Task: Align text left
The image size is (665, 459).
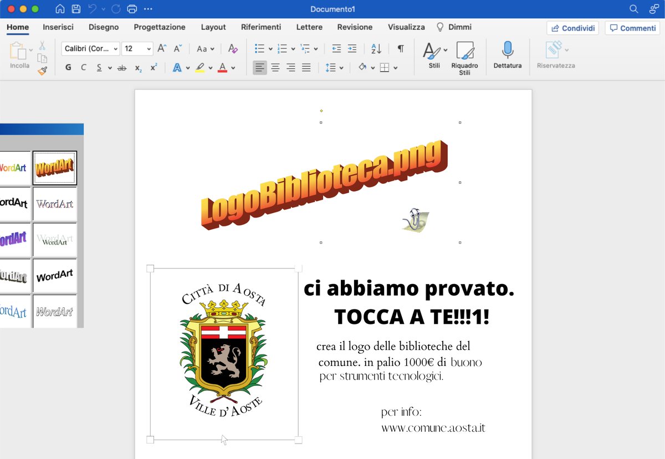Action: tap(260, 68)
